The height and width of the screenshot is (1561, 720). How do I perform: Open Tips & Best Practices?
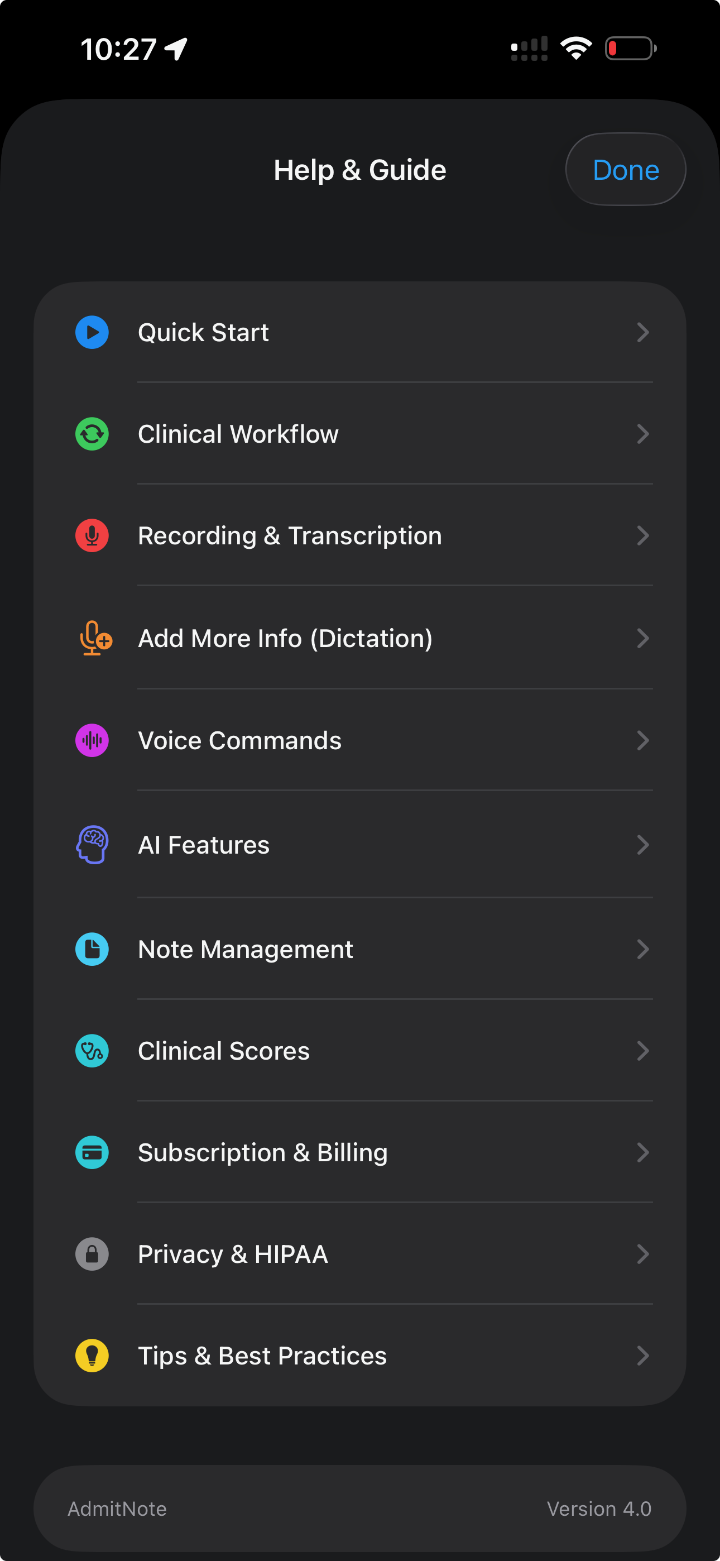click(x=262, y=1356)
